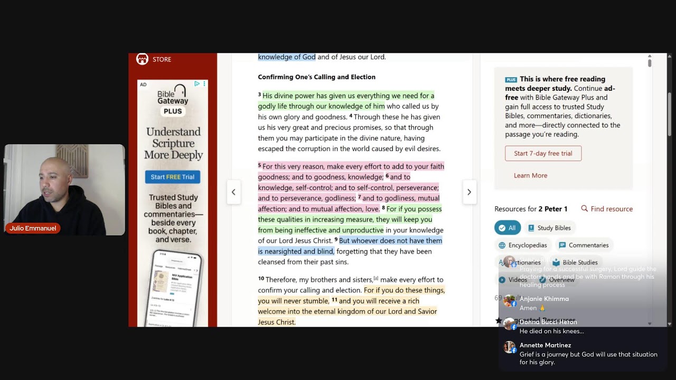Filter resources by Commentaries
The image size is (676, 380).
point(584,245)
